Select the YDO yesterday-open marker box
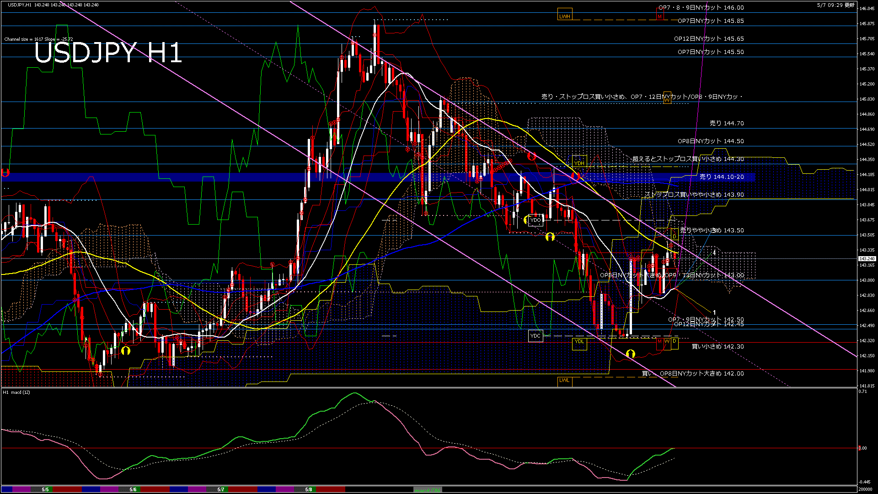Viewport: 878px width, 494px height. pos(535,220)
